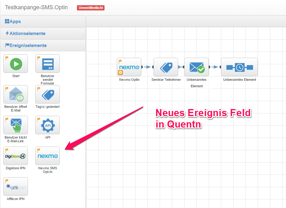286x208 pixels.
Task: Select the Nexmo SMS Opt-In sidebar element
Action: click(x=48, y=156)
